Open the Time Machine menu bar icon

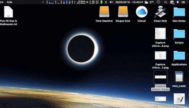point(158,2)
